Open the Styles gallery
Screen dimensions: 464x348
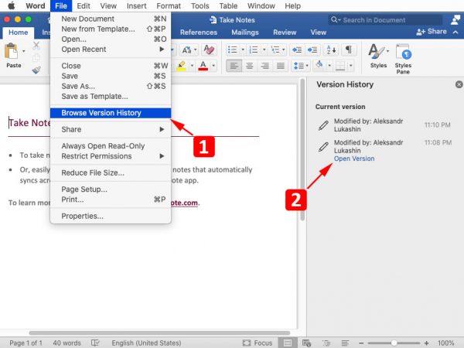378,55
